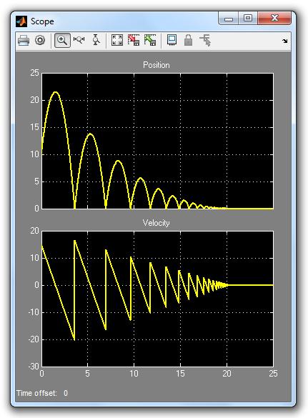Minimize the Scope window
The height and width of the screenshot is (418, 308).
pyautogui.click(x=229, y=19)
